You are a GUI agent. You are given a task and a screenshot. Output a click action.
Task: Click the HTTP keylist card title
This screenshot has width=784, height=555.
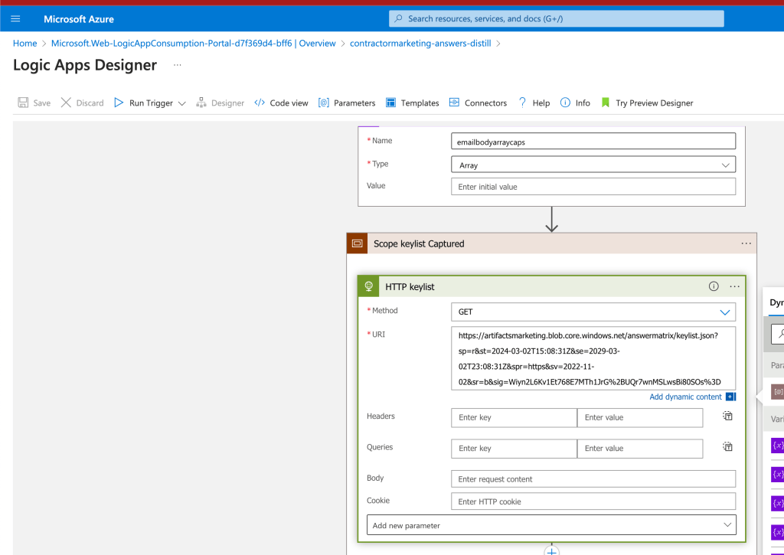coord(410,286)
